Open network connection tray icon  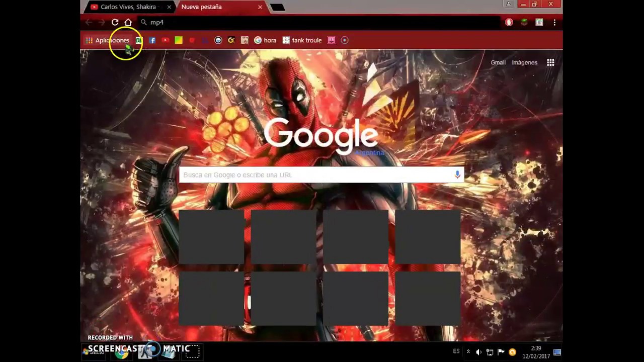490,352
